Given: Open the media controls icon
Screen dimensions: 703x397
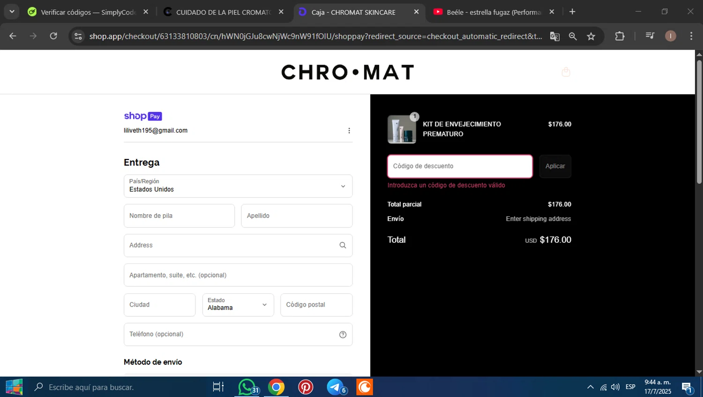Looking at the screenshot, I should tap(650, 36).
